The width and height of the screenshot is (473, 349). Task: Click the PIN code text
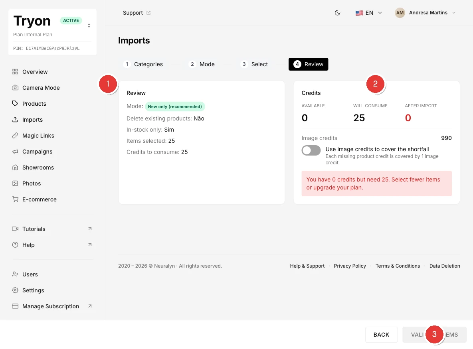[46, 48]
